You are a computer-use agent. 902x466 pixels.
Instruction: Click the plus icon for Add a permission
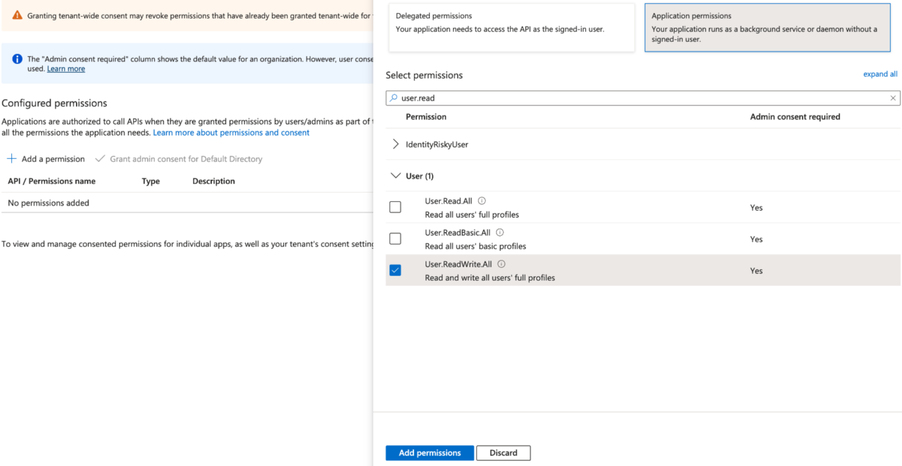[12, 158]
